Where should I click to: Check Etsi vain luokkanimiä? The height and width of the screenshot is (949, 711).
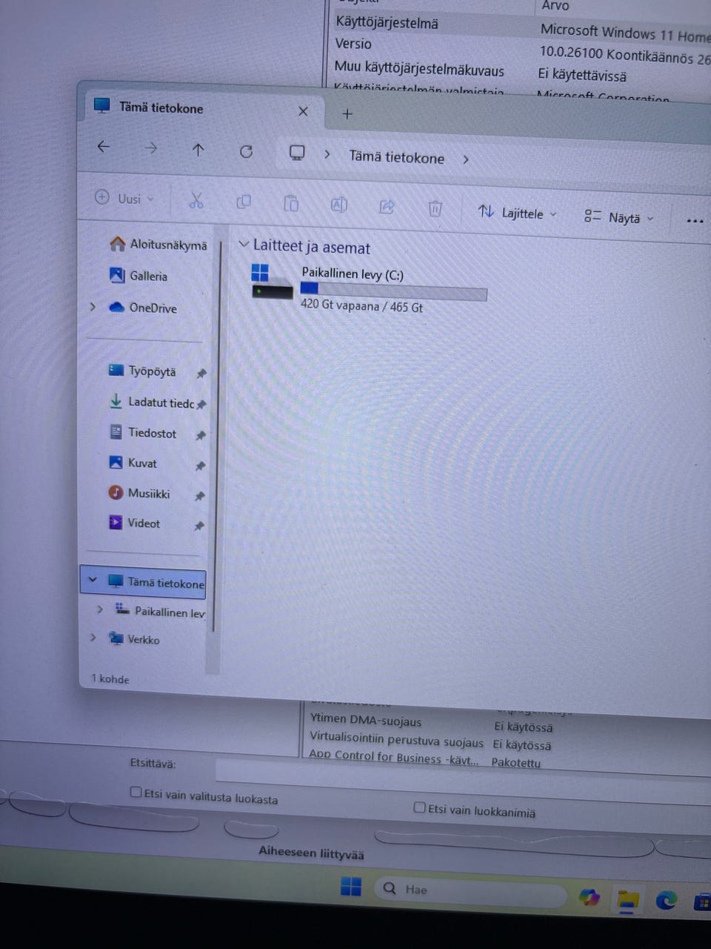tap(419, 807)
